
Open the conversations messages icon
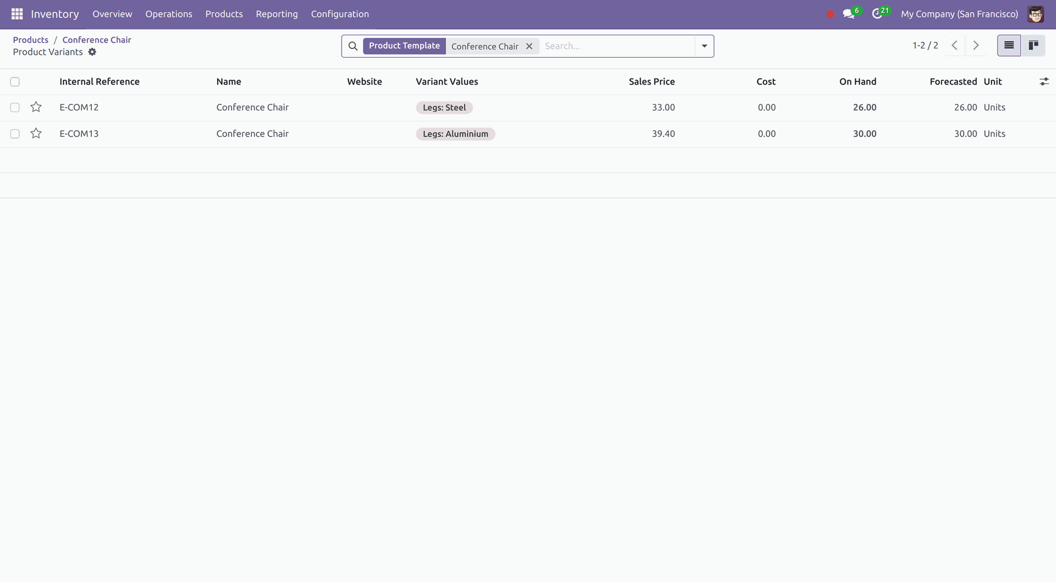click(x=849, y=14)
